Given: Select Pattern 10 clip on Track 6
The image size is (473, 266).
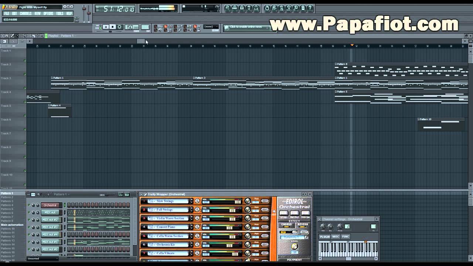Looking at the screenshot, I should pyautogui.click(x=440, y=124).
